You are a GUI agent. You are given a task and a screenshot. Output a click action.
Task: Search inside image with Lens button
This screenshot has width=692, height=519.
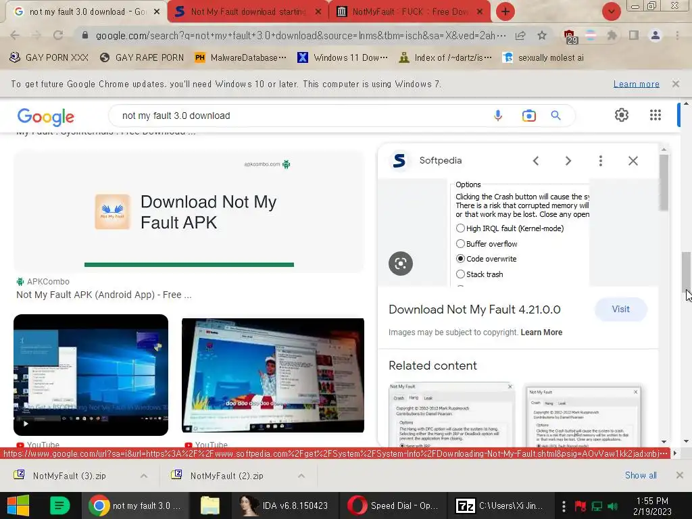coord(400,264)
